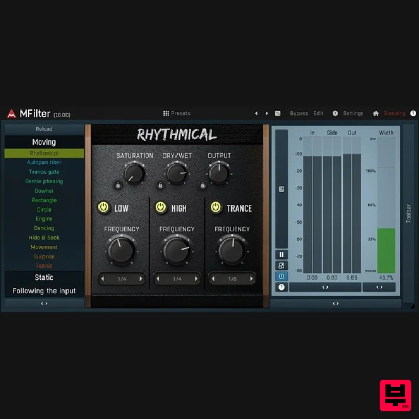Open the randomize dice icon near the arrows

(277, 113)
